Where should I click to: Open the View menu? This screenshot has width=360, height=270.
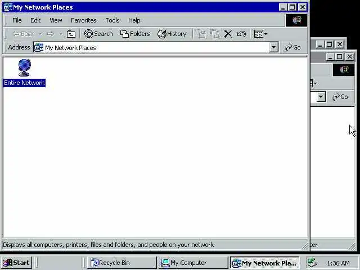[56, 20]
